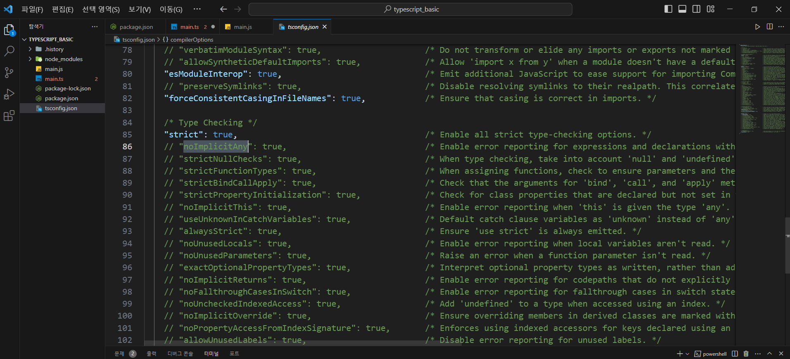
Task: Click the Type Checking comment on line 84
Action: (211, 123)
